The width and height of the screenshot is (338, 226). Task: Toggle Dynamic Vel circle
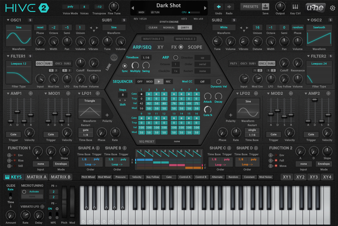(218, 82)
